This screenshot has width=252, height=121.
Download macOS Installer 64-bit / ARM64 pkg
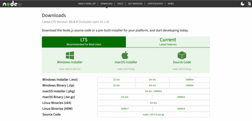pos(153,91)
